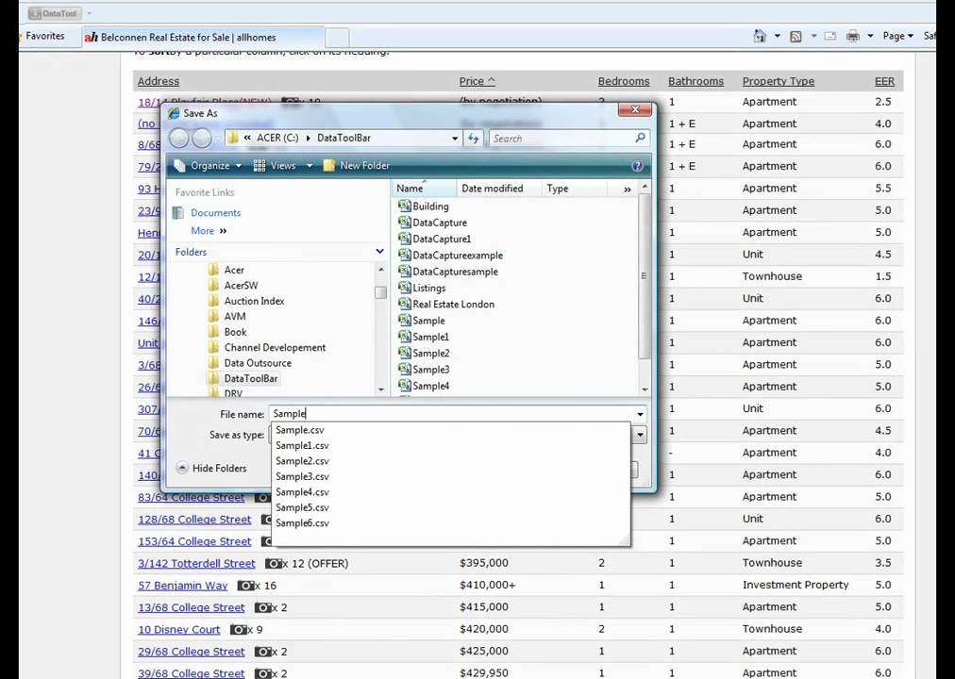Screen dimensions: 955x679
Task: Select the Sample2 file in file list
Action: [424, 354]
